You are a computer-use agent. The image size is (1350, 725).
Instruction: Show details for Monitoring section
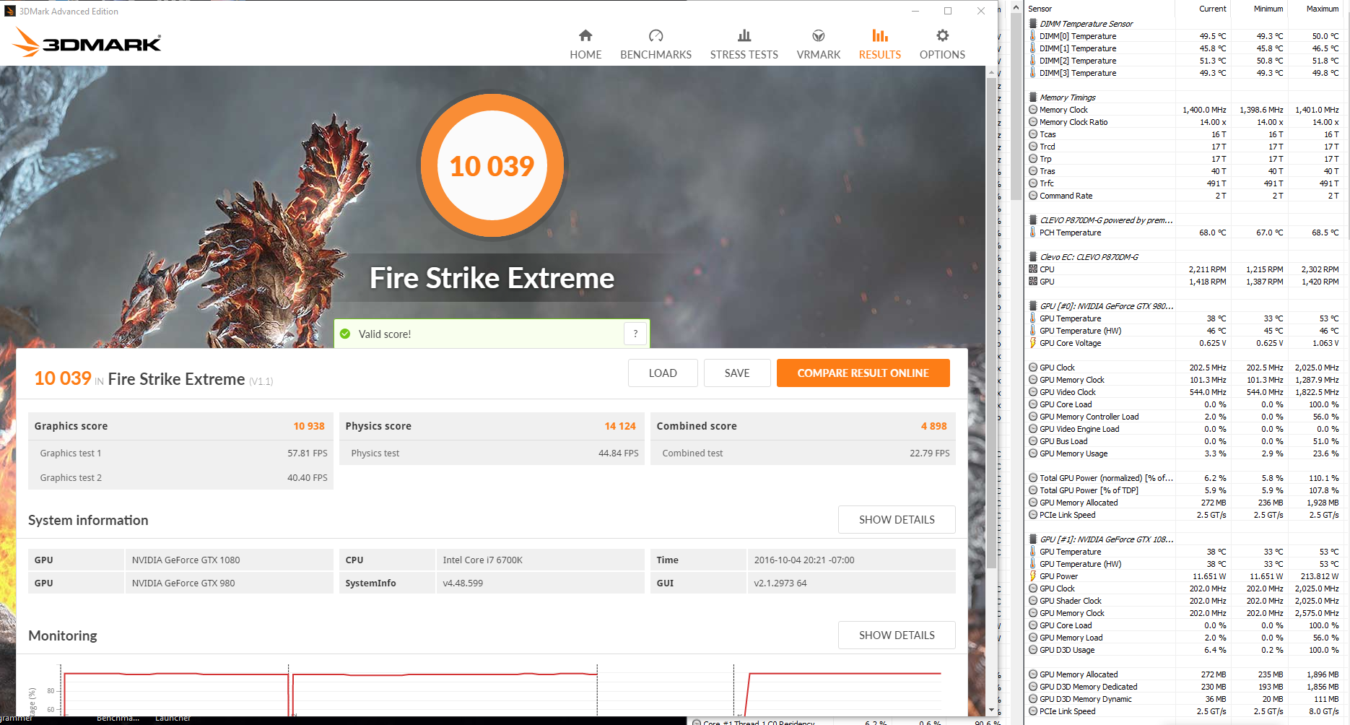(x=897, y=635)
